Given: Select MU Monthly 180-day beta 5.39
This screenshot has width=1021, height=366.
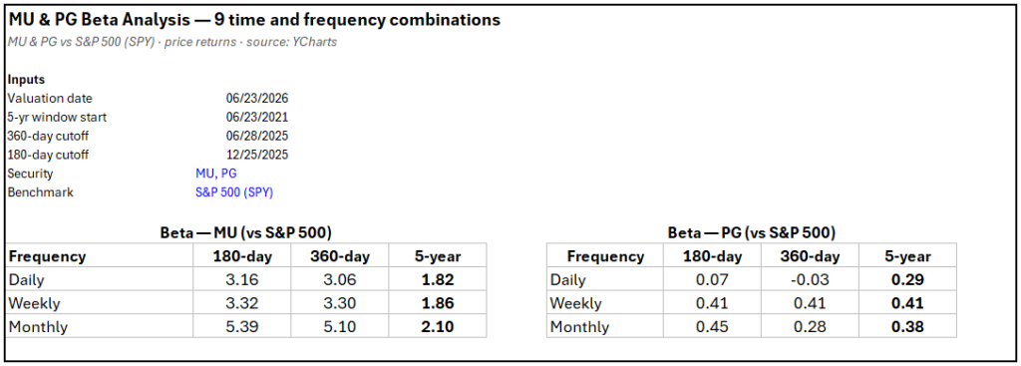Looking at the screenshot, I should coord(242,327).
